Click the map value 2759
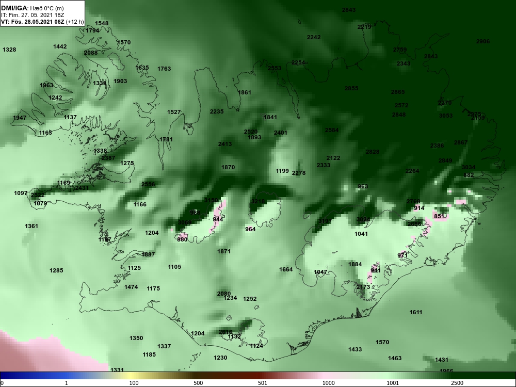Screen dimensions: 516x387 pyautogui.click(x=400, y=50)
